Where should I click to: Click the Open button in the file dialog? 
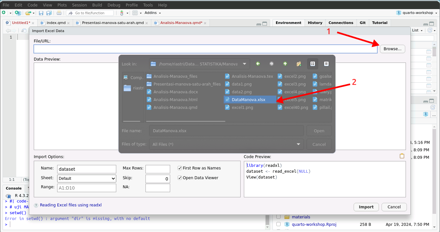click(319, 131)
